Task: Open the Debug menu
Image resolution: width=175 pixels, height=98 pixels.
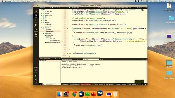Action: click(27, 1)
